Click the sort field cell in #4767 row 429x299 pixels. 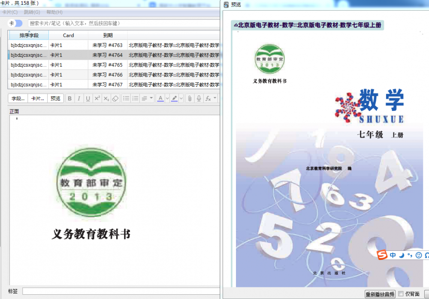29,85
